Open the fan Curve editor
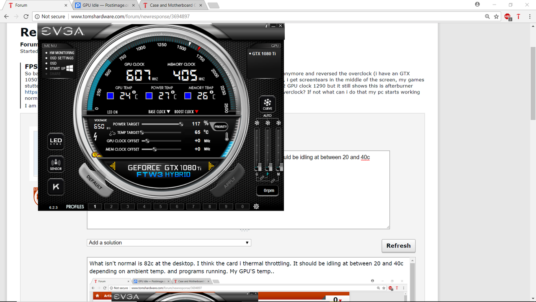The height and width of the screenshot is (302, 536). click(267, 104)
